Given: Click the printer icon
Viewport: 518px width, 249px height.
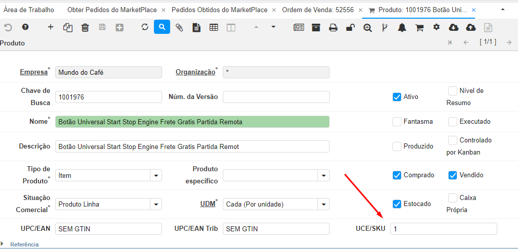Looking at the screenshot, I should pyautogui.click(x=333, y=27).
